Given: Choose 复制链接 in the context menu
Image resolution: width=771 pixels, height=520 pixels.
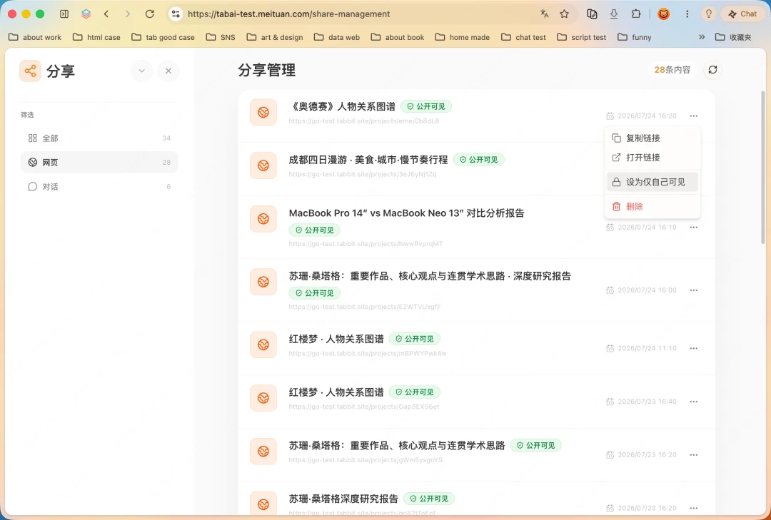Looking at the screenshot, I should [652, 138].
